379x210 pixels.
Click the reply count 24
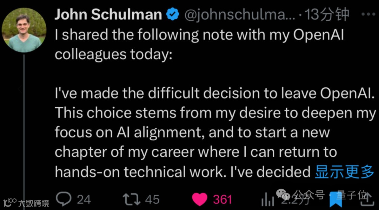click(84, 199)
